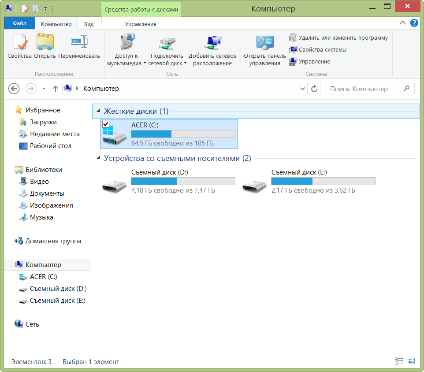The height and width of the screenshot is (372, 424).
Task: Click ACER (C:) usage progress bar
Action: (183, 134)
